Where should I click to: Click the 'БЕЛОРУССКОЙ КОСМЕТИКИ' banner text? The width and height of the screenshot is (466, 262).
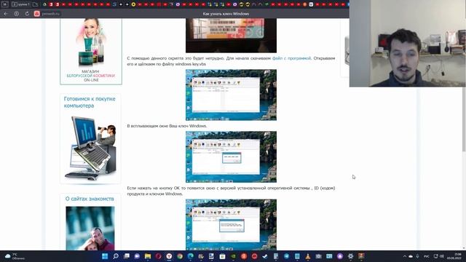[x=90, y=76]
